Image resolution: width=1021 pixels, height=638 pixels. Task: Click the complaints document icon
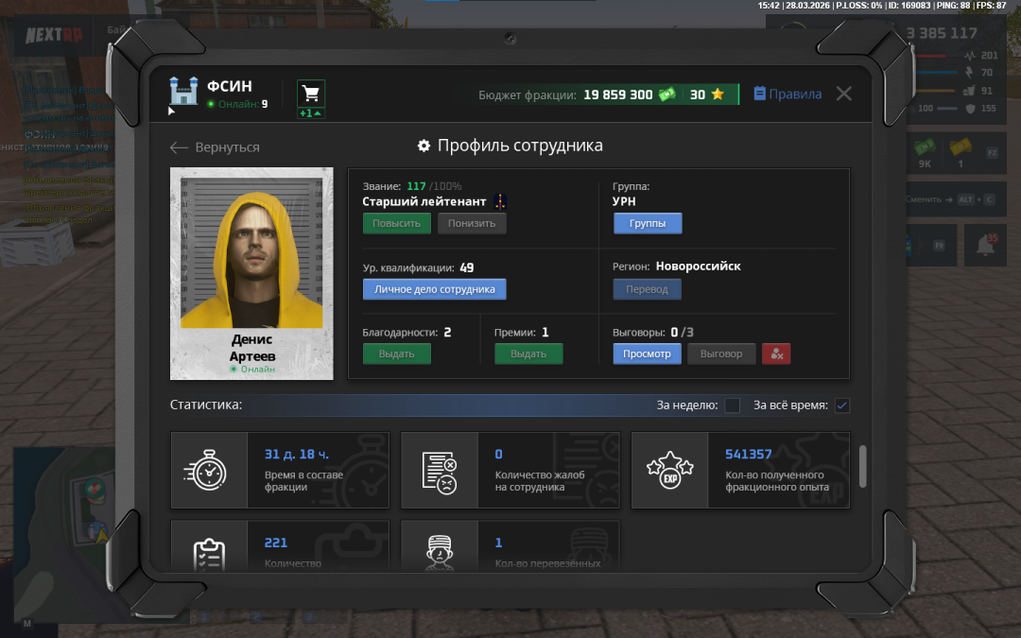(440, 470)
